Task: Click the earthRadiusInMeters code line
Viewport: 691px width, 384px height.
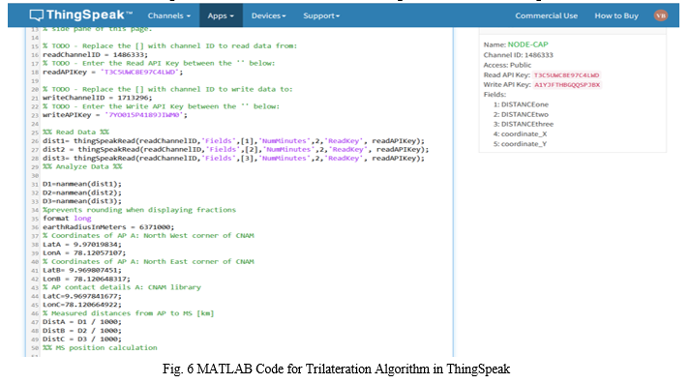Action: click(108, 227)
